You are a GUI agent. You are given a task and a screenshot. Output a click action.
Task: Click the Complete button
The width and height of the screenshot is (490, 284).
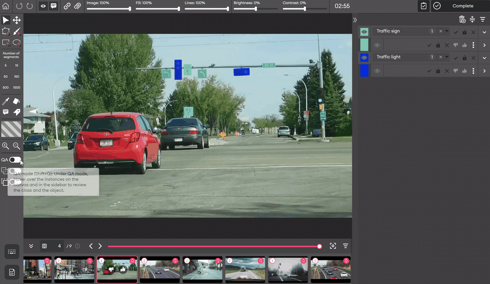click(x=460, y=6)
